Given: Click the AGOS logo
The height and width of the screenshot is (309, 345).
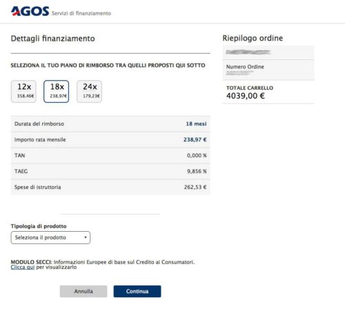Looking at the screenshot, I should point(30,11).
